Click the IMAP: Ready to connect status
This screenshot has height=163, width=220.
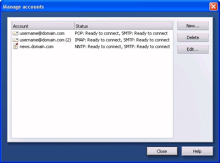click(122, 40)
